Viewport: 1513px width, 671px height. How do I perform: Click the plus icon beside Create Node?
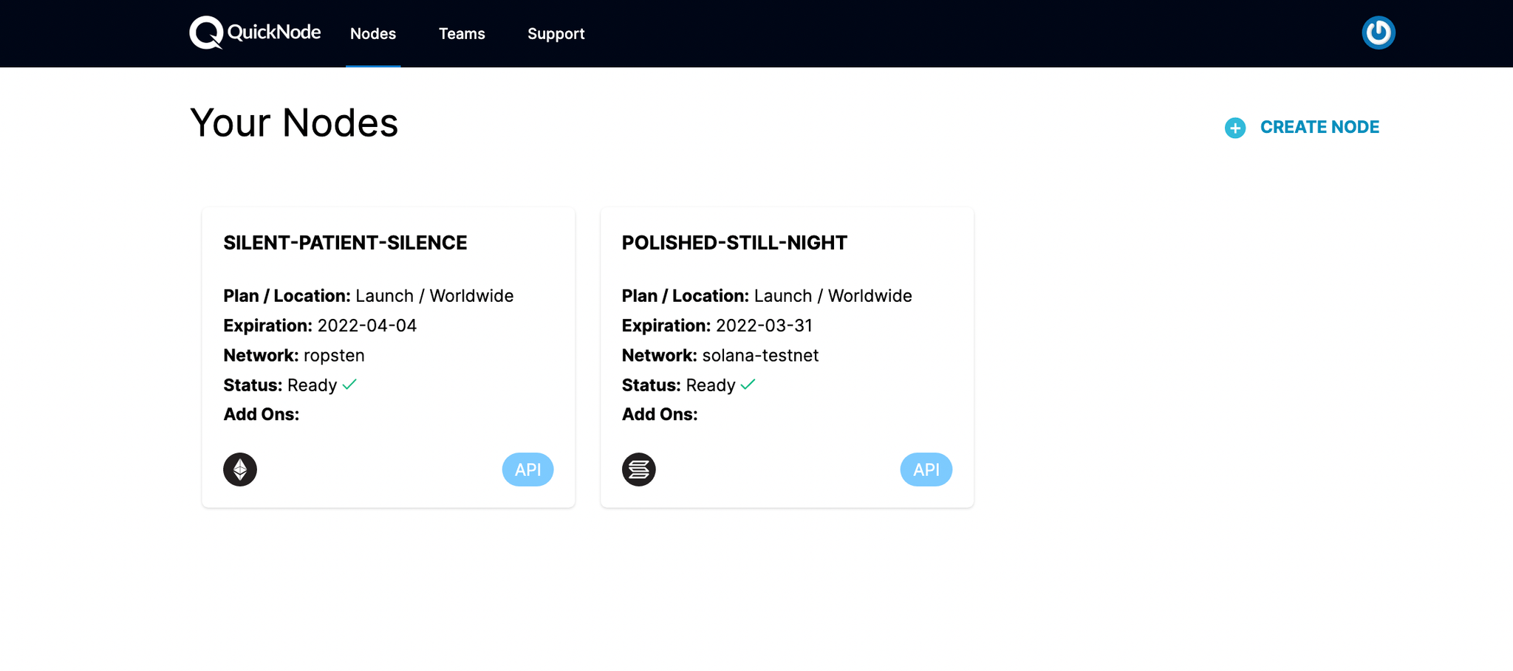(x=1234, y=128)
